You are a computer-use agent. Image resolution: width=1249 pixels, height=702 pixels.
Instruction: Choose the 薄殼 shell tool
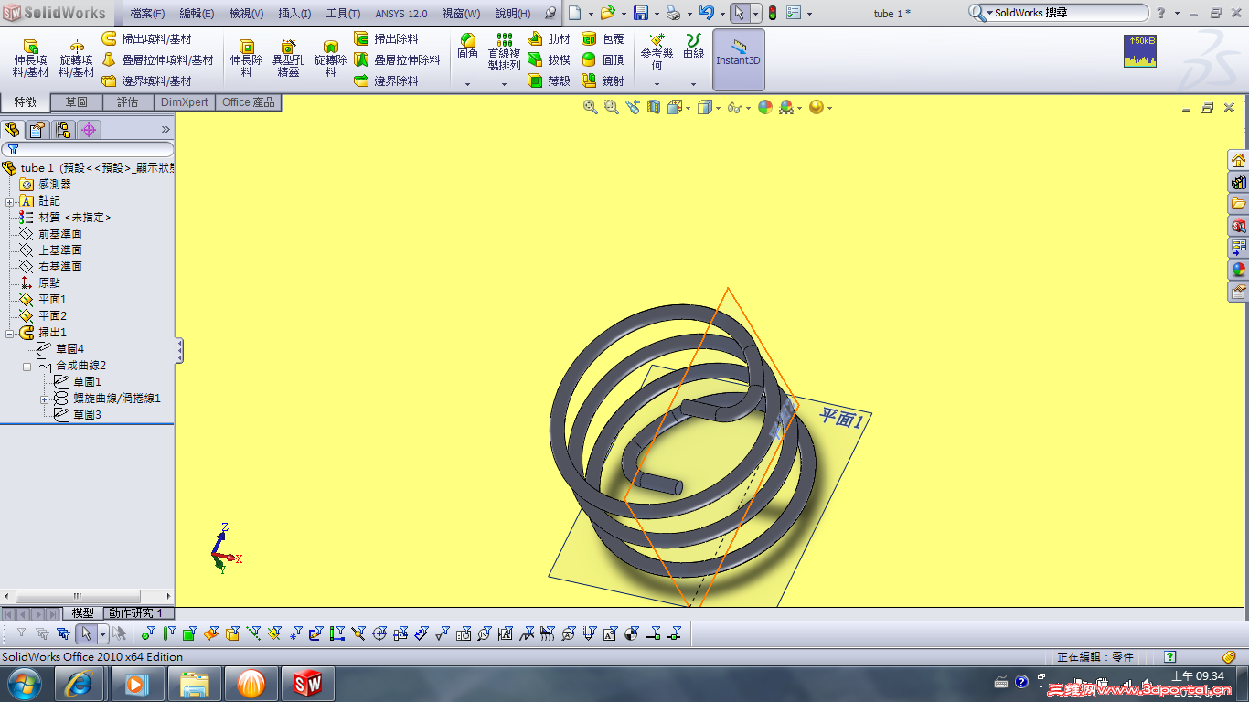pos(549,81)
